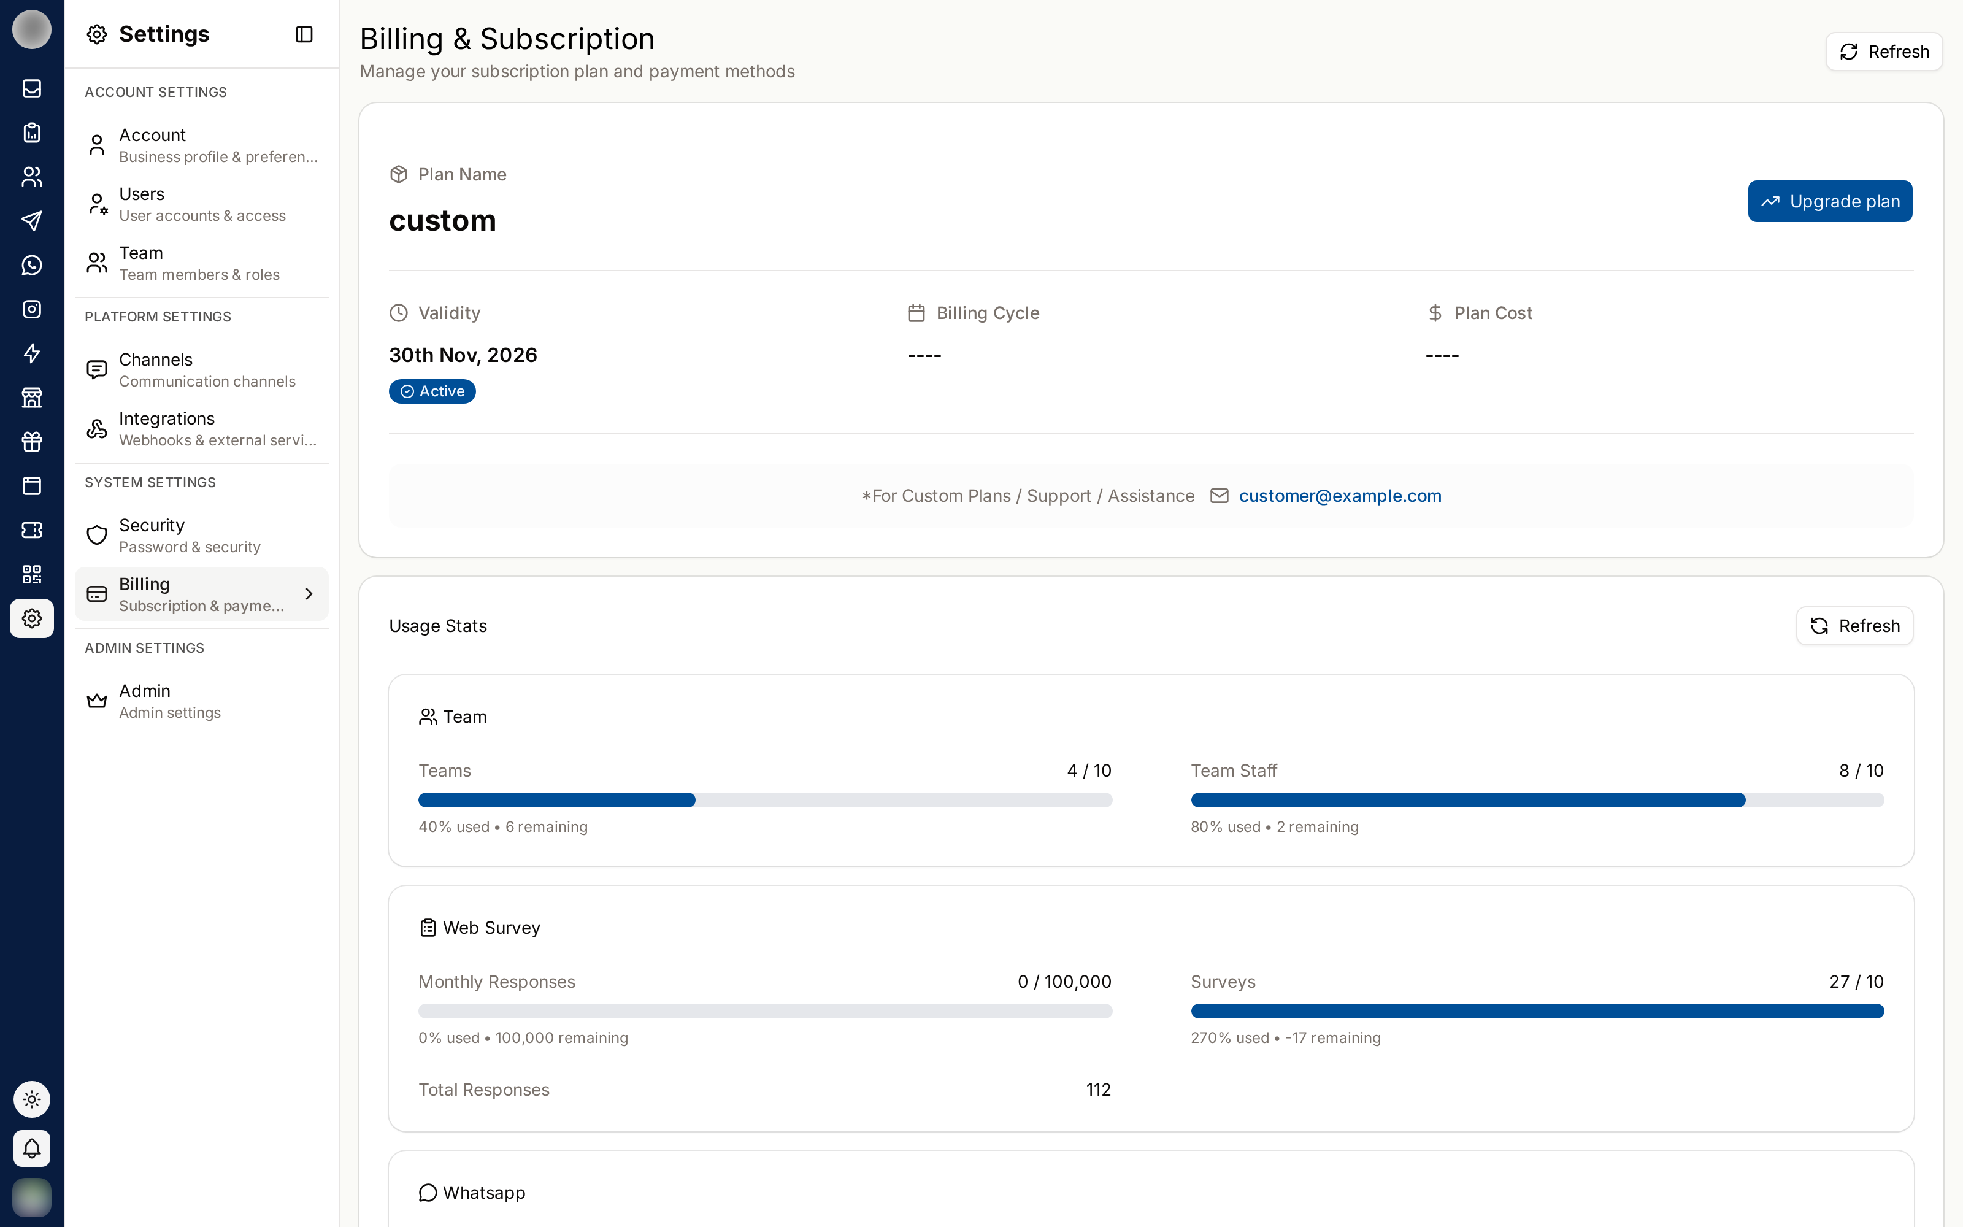1963x1227 pixels.
Task: Click the "8 / 10" team staff count
Action: pos(1862,771)
